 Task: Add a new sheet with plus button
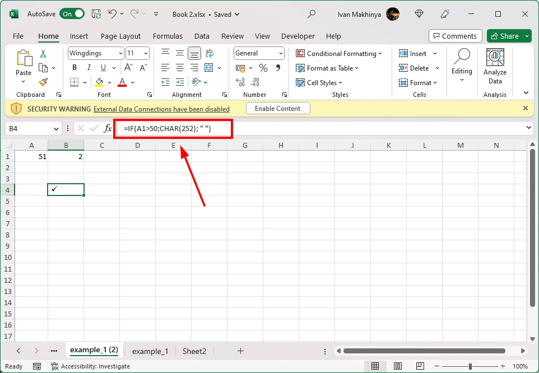click(240, 351)
